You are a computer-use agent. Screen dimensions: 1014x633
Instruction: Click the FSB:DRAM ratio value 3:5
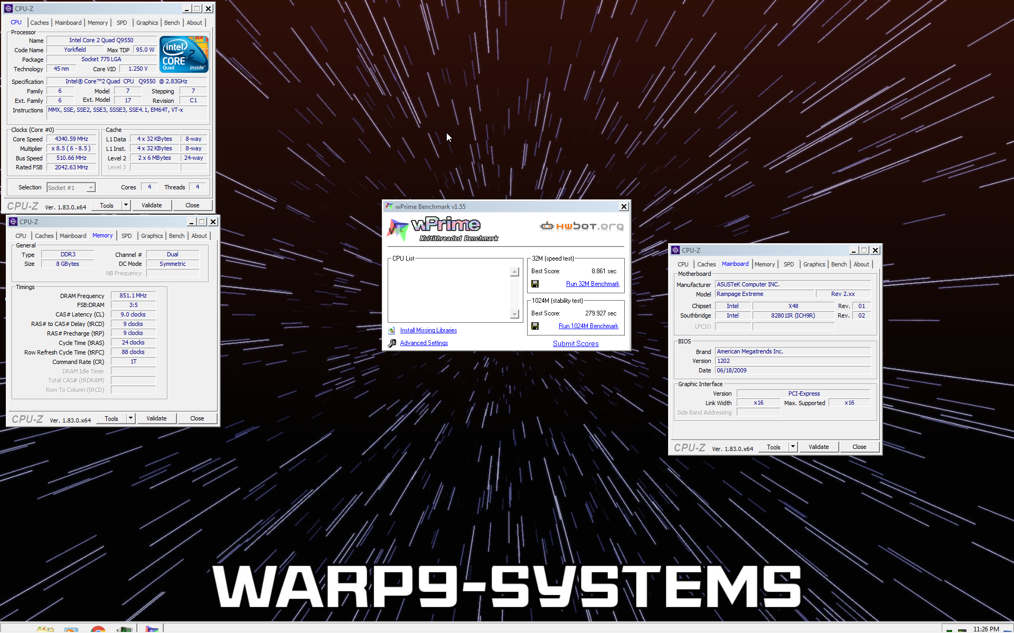click(133, 305)
